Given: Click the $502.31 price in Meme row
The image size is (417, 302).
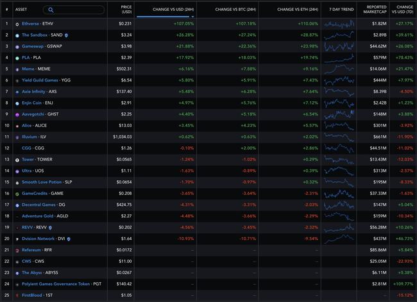Looking at the screenshot, I should point(124,69).
